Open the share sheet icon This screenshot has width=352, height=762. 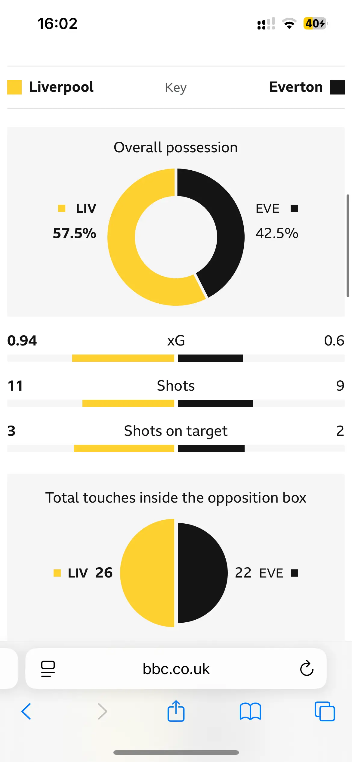[x=176, y=711]
